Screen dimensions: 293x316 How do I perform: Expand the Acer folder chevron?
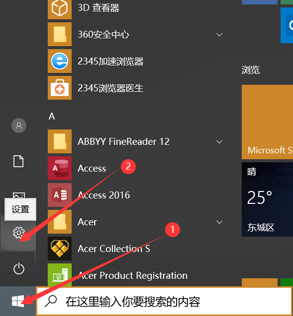[x=219, y=222]
